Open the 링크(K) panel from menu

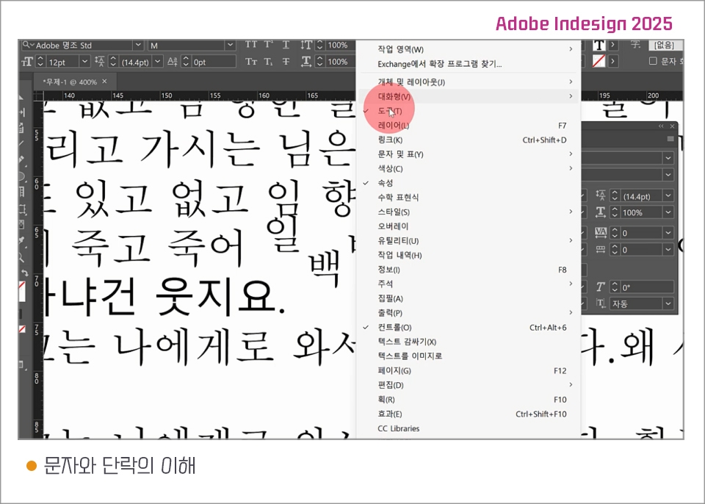[468, 140]
